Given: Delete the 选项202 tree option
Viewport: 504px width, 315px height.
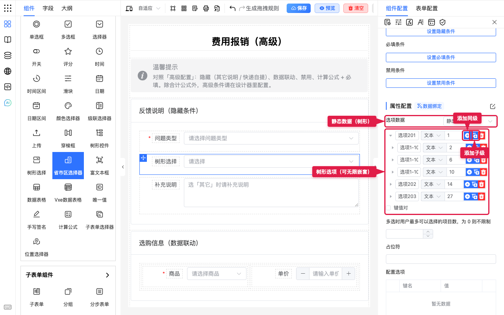Looking at the screenshot, I should click(481, 184).
